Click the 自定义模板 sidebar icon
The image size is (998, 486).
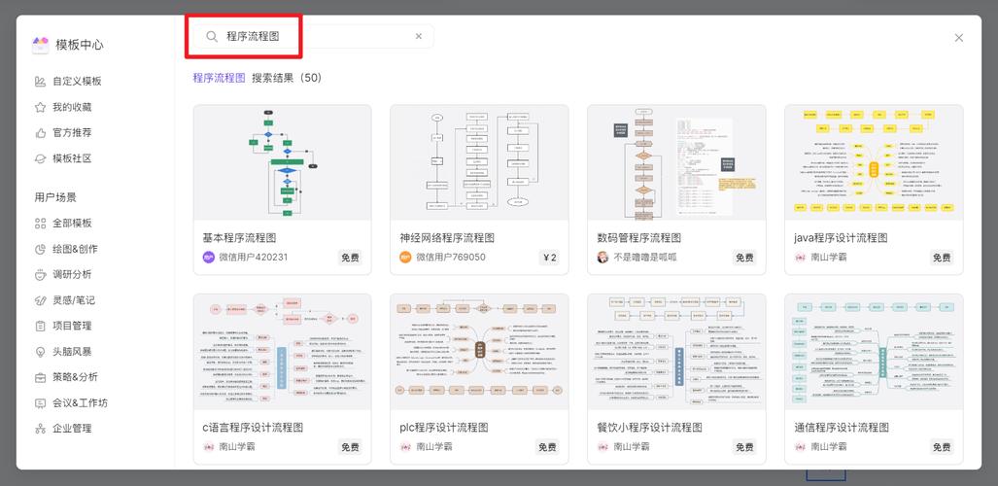coord(40,81)
